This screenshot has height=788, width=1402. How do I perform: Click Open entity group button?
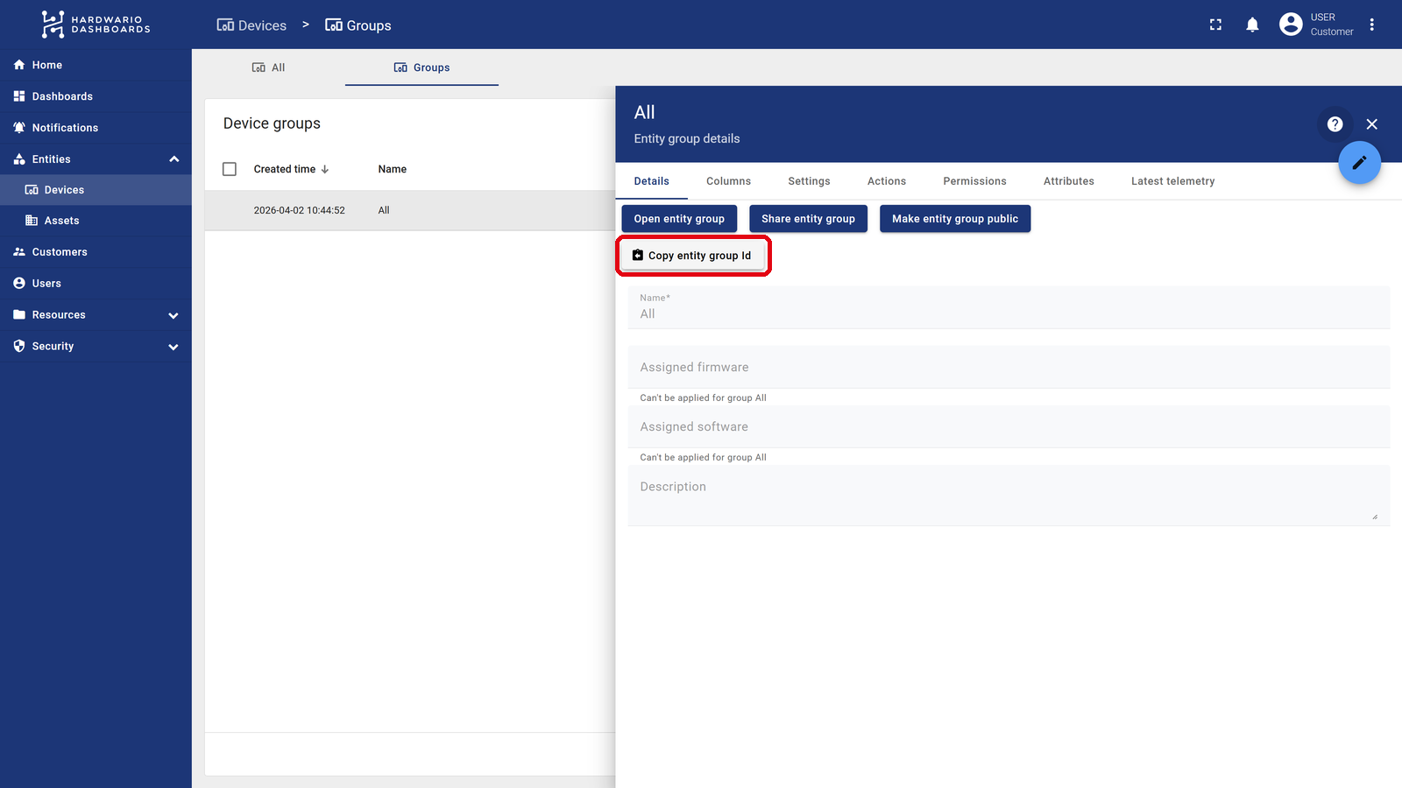679,219
